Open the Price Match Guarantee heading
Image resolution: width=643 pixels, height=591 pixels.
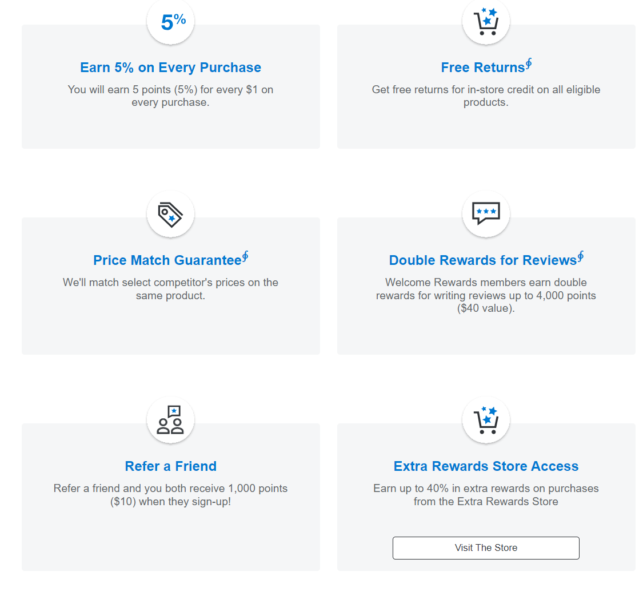[167, 260]
